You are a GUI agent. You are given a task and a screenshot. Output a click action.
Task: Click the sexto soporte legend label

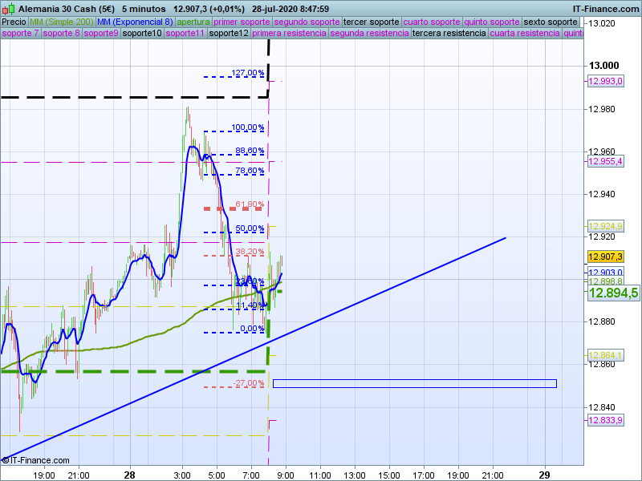[551, 22]
